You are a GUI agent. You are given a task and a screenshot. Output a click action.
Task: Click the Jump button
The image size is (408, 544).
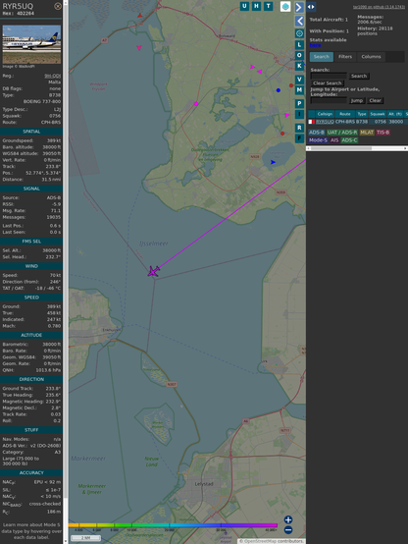[x=357, y=100]
